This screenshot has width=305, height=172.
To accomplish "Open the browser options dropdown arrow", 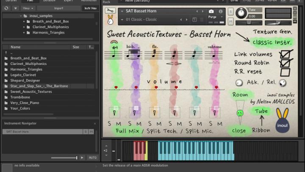I will tap(15, 8).
